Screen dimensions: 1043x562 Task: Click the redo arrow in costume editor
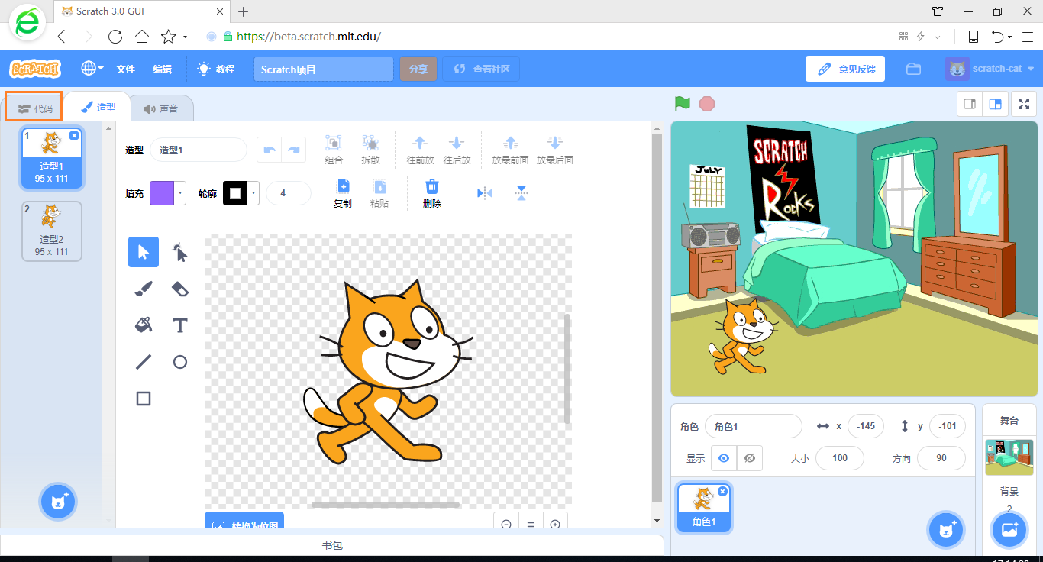tap(294, 150)
